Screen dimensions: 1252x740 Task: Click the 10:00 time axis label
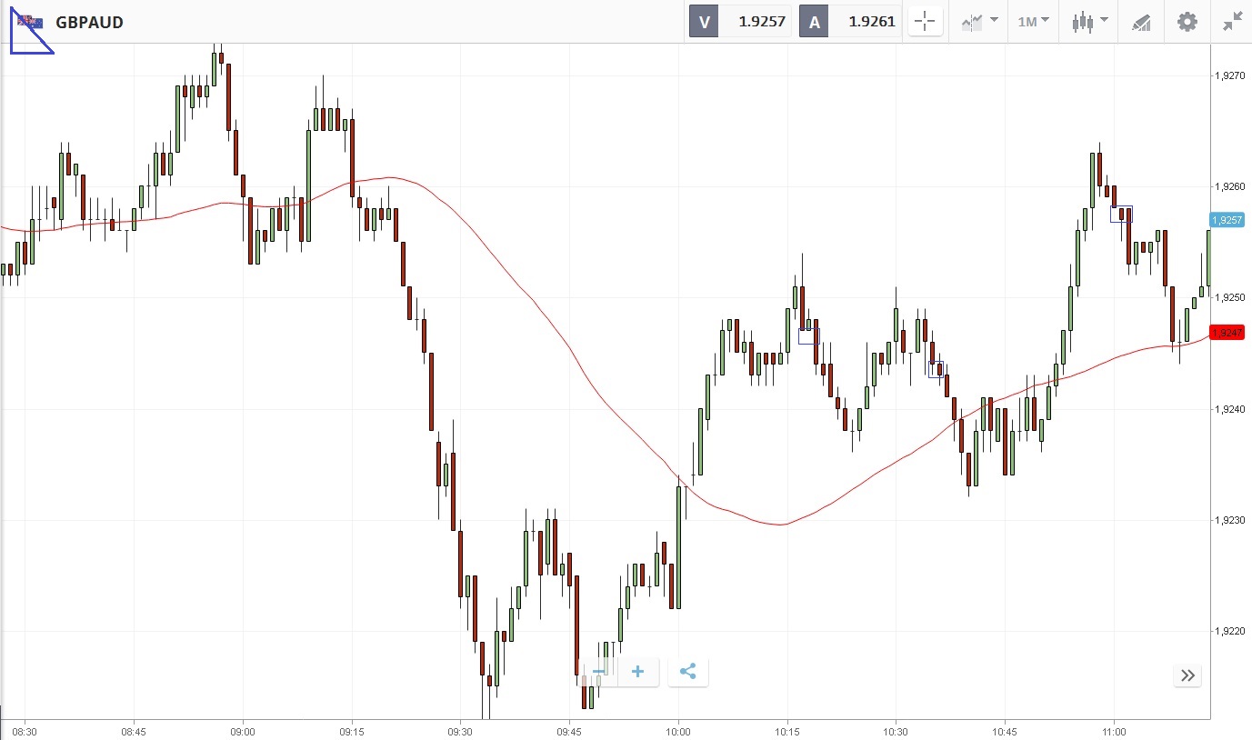(x=678, y=731)
